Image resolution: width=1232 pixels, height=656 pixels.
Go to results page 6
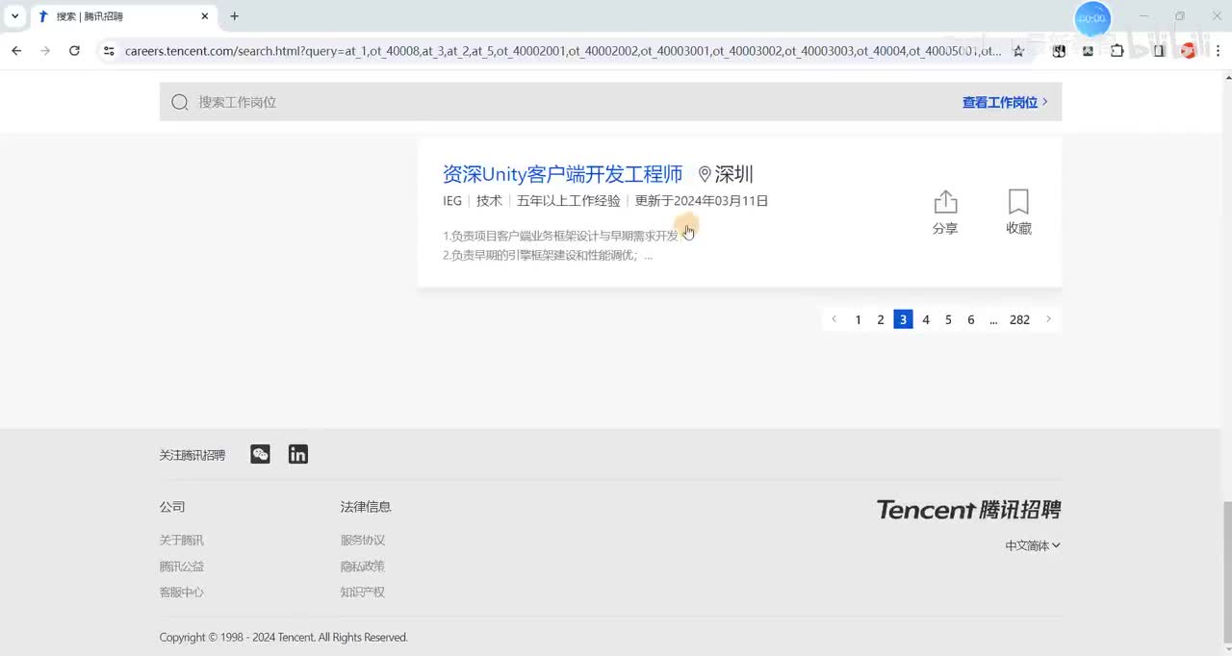pos(971,319)
